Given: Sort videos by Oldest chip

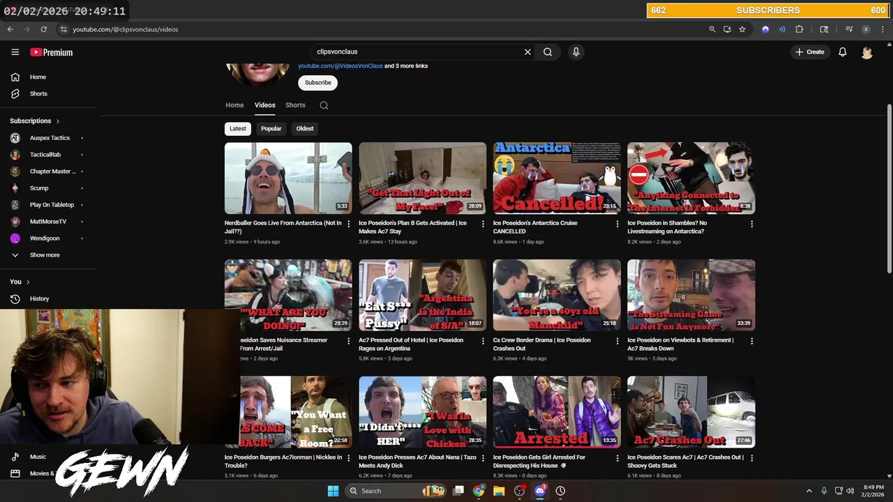Looking at the screenshot, I should (x=305, y=128).
